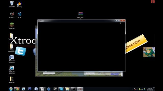Open the Windows Start menu orb
Screen dimensions: 163x91
11,89
